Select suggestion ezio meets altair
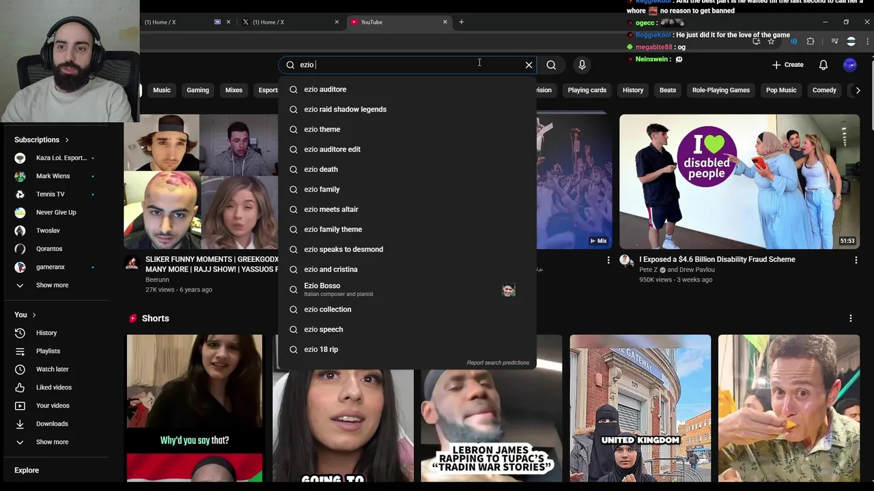874x491 pixels. coord(407,209)
